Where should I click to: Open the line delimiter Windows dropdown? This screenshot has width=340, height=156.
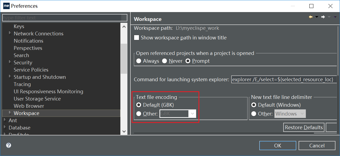290,114
